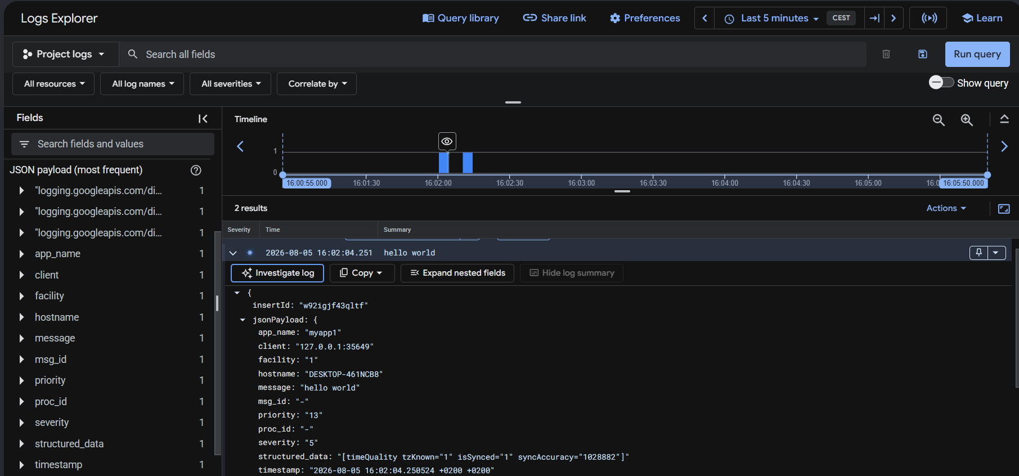This screenshot has width=1019, height=476.
Task: Clear query with trash icon
Action: pyautogui.click(x=886, y=54)
